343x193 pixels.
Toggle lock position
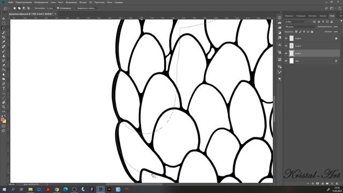[x=304, y=32]
